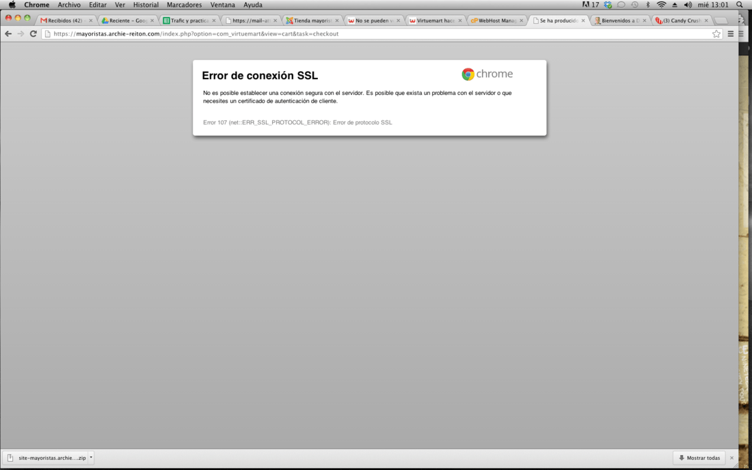Open the Historial menu
This screenshot has width=752, height=470.
(x=146, y=5)
